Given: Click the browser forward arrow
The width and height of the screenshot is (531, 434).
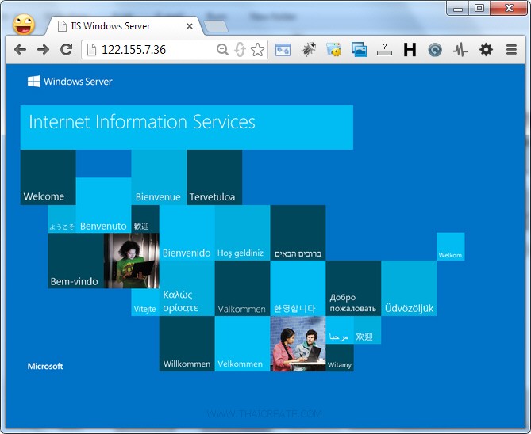Looking at the screenshot, I should click(44, 50).
